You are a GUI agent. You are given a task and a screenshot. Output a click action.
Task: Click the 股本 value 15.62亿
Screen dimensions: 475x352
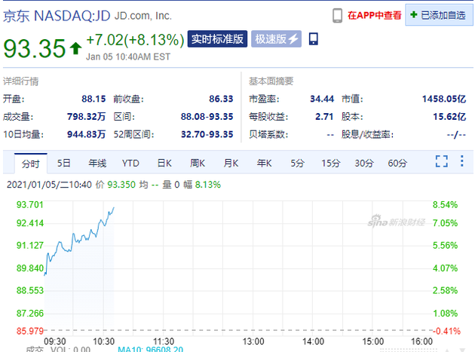click(x=449, y=117)
